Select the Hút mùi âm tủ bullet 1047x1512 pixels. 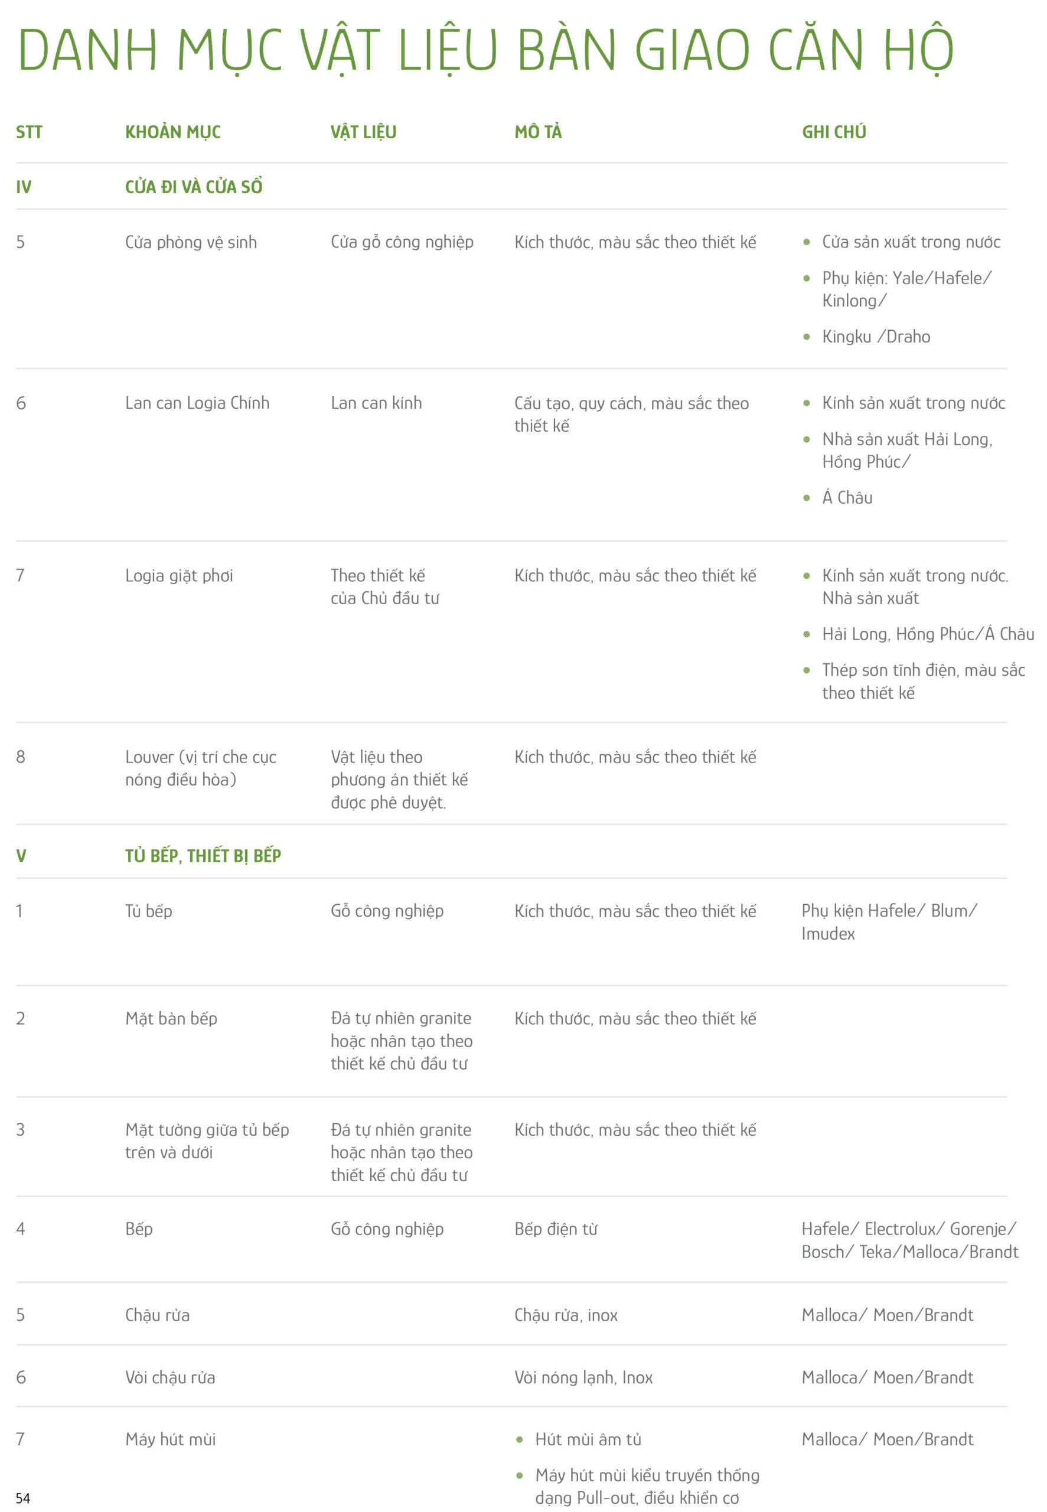coord(588,1439)
